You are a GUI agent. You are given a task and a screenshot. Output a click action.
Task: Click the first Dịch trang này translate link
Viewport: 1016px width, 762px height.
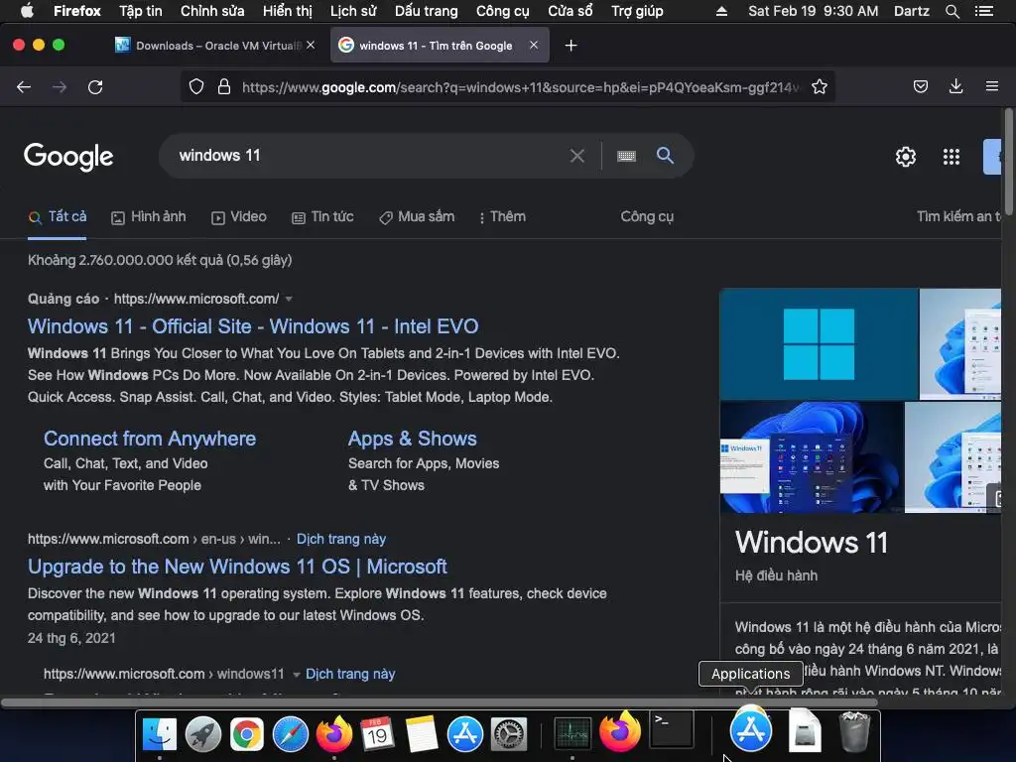(341, 539)
